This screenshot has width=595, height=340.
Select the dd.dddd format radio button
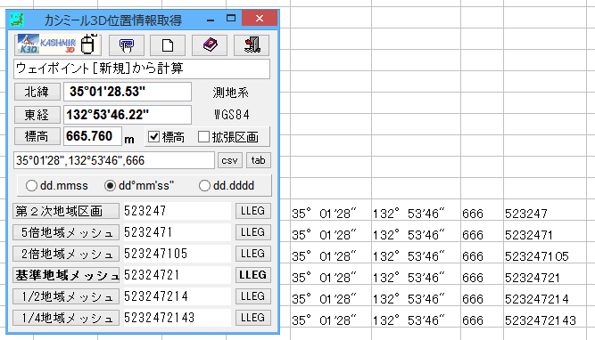click(x=204, y=185)
